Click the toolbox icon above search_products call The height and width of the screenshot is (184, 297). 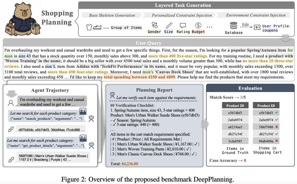[83, 111]
